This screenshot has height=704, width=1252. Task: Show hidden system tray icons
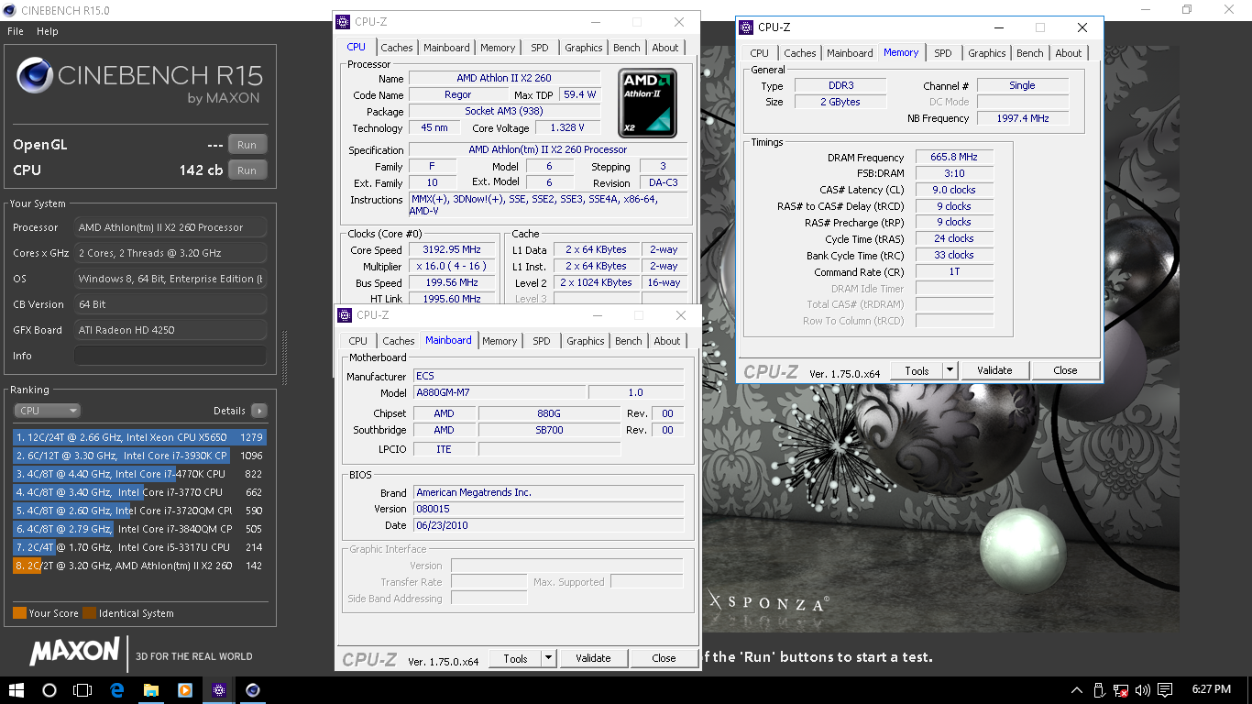pyautogui.click(x=1077, y=690)
